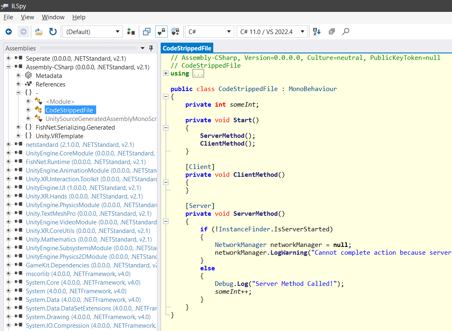Click the collapse all tree nodes icon

click(332, 32)
